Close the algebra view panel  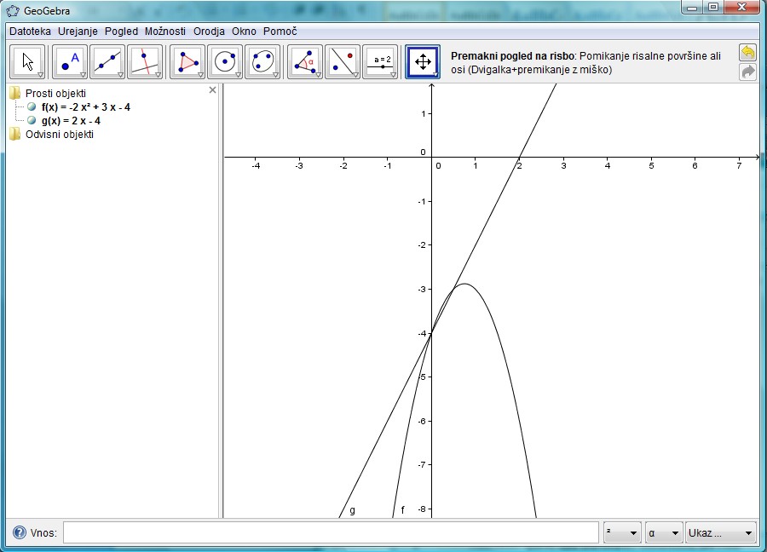pyautogui.click(x=212, y=89)
